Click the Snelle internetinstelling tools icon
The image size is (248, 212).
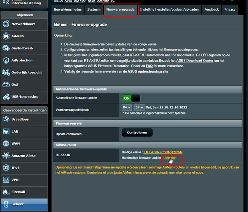(x=6, y=2)
